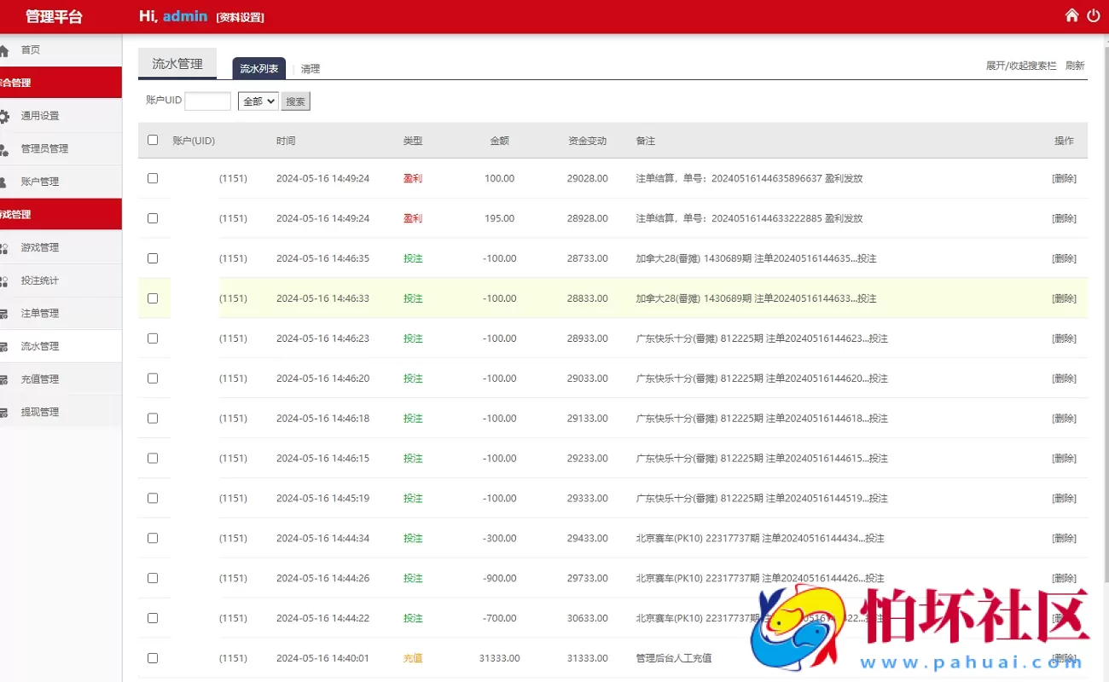Screen dimensions: 1109x682
Task: Click the 搜索 search button
Action: click(x=295, y=101)
